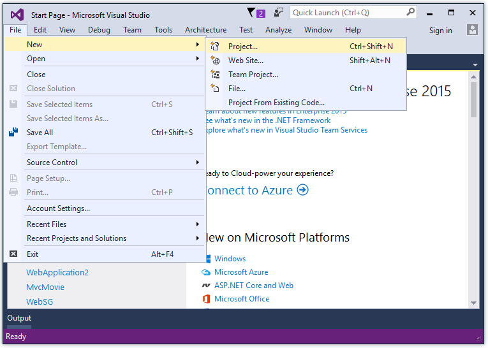Click the New Web Site globe icon

tap(216, 61)
